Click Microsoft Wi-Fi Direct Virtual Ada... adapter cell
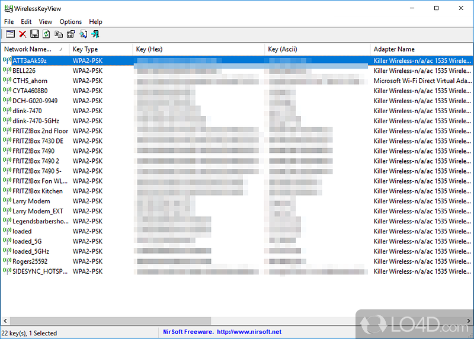The width and height of the screenshot is (474, 339). [422, 81]
